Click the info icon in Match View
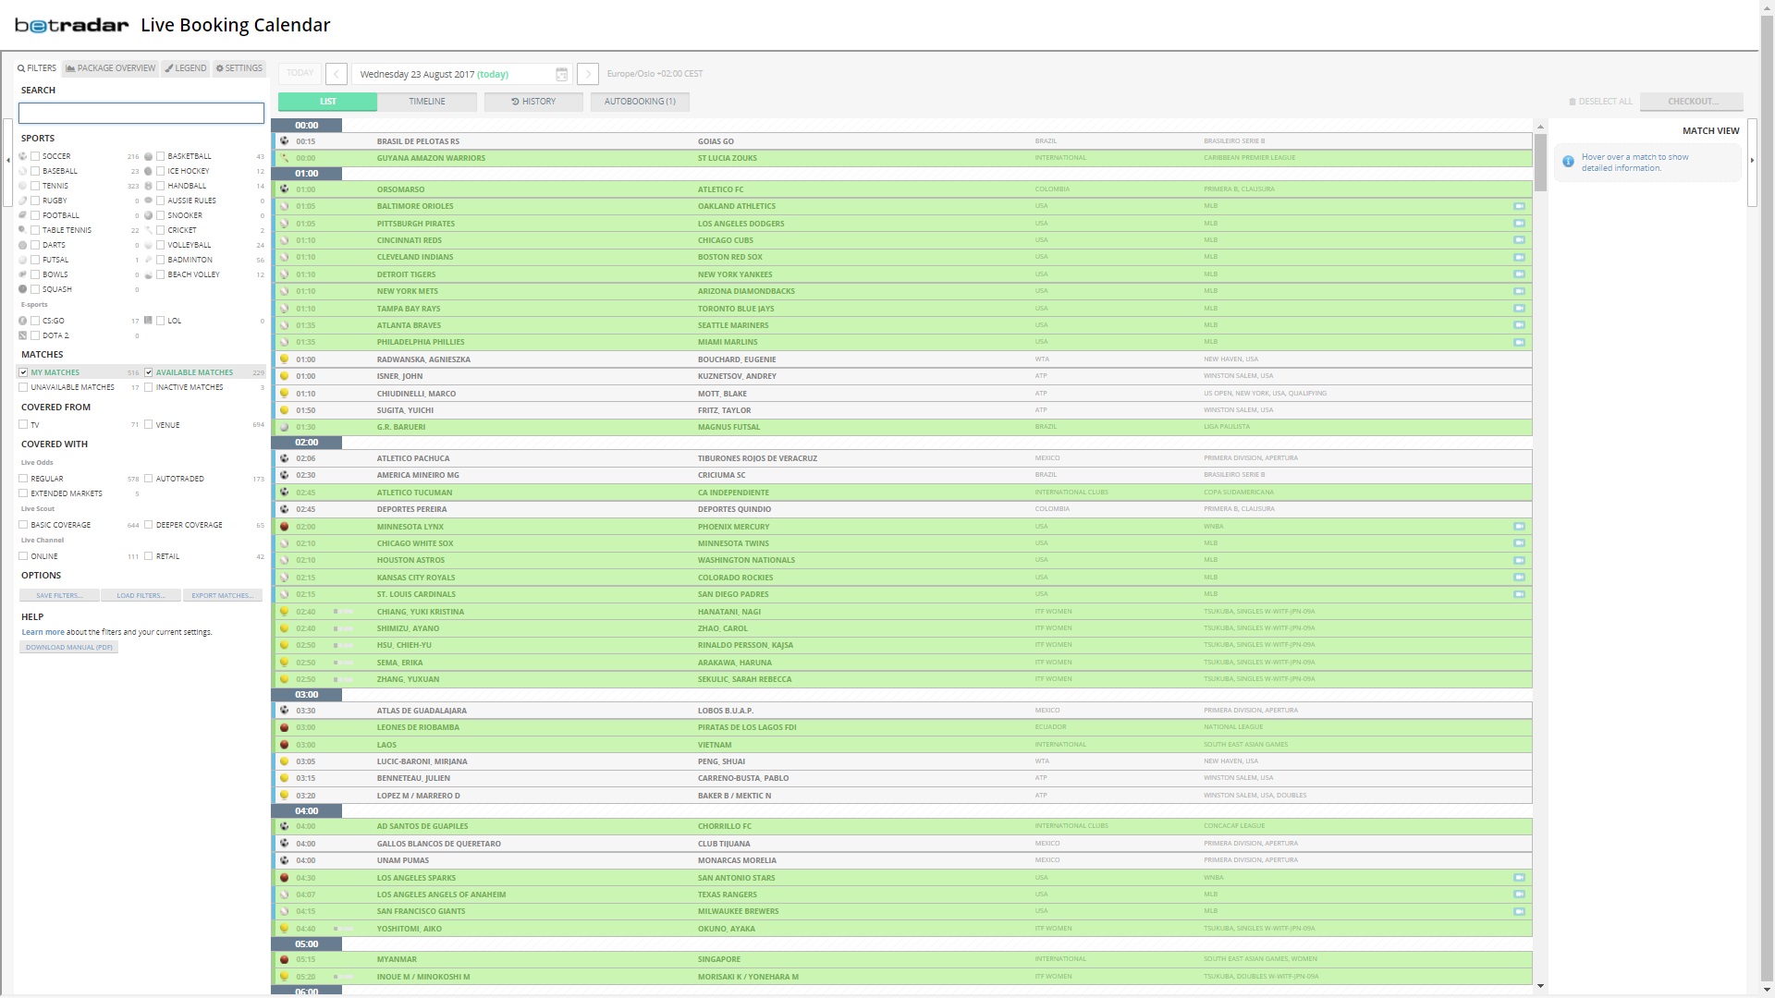 click(x=1568, y=162)
